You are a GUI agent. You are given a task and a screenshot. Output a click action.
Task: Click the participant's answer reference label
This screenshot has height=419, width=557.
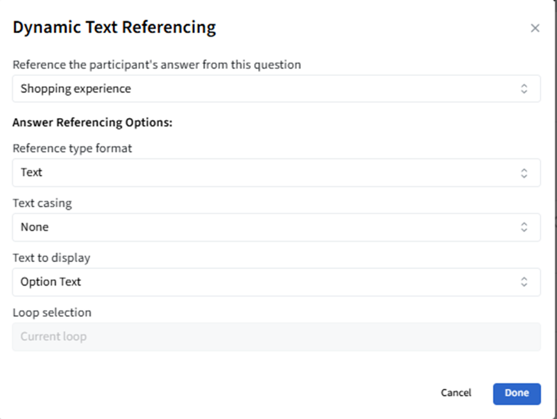coord(156,64)
